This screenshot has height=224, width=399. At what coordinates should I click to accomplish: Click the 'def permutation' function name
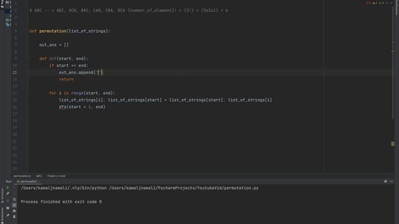52,31
